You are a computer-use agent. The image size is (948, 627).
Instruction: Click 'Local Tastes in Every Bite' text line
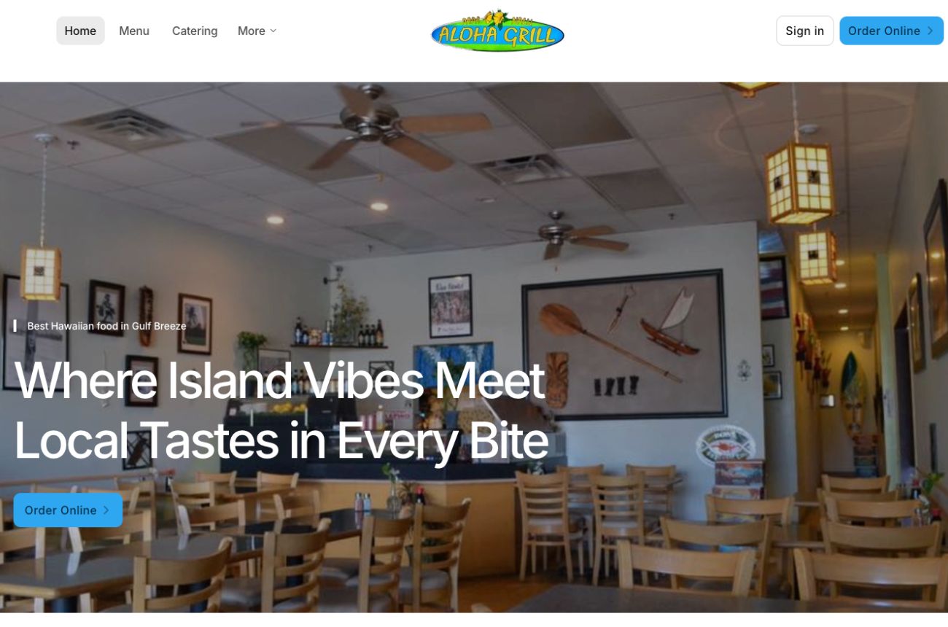[x=281, y=440]
